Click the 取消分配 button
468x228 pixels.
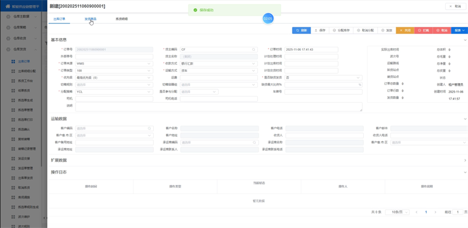pyautogui.click(x=365, y=30)
